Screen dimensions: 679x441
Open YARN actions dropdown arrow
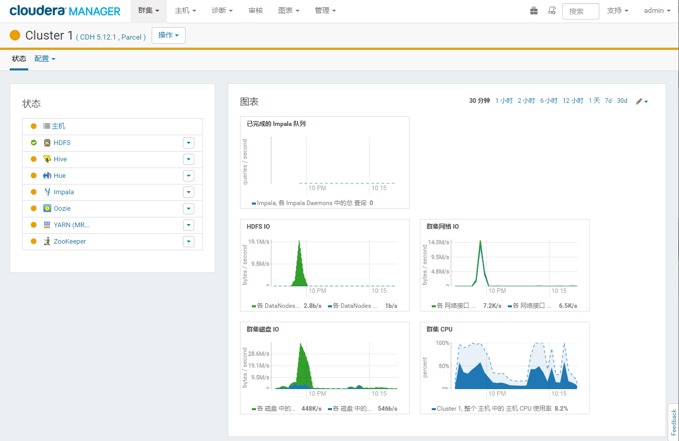[x=189, y=225]
